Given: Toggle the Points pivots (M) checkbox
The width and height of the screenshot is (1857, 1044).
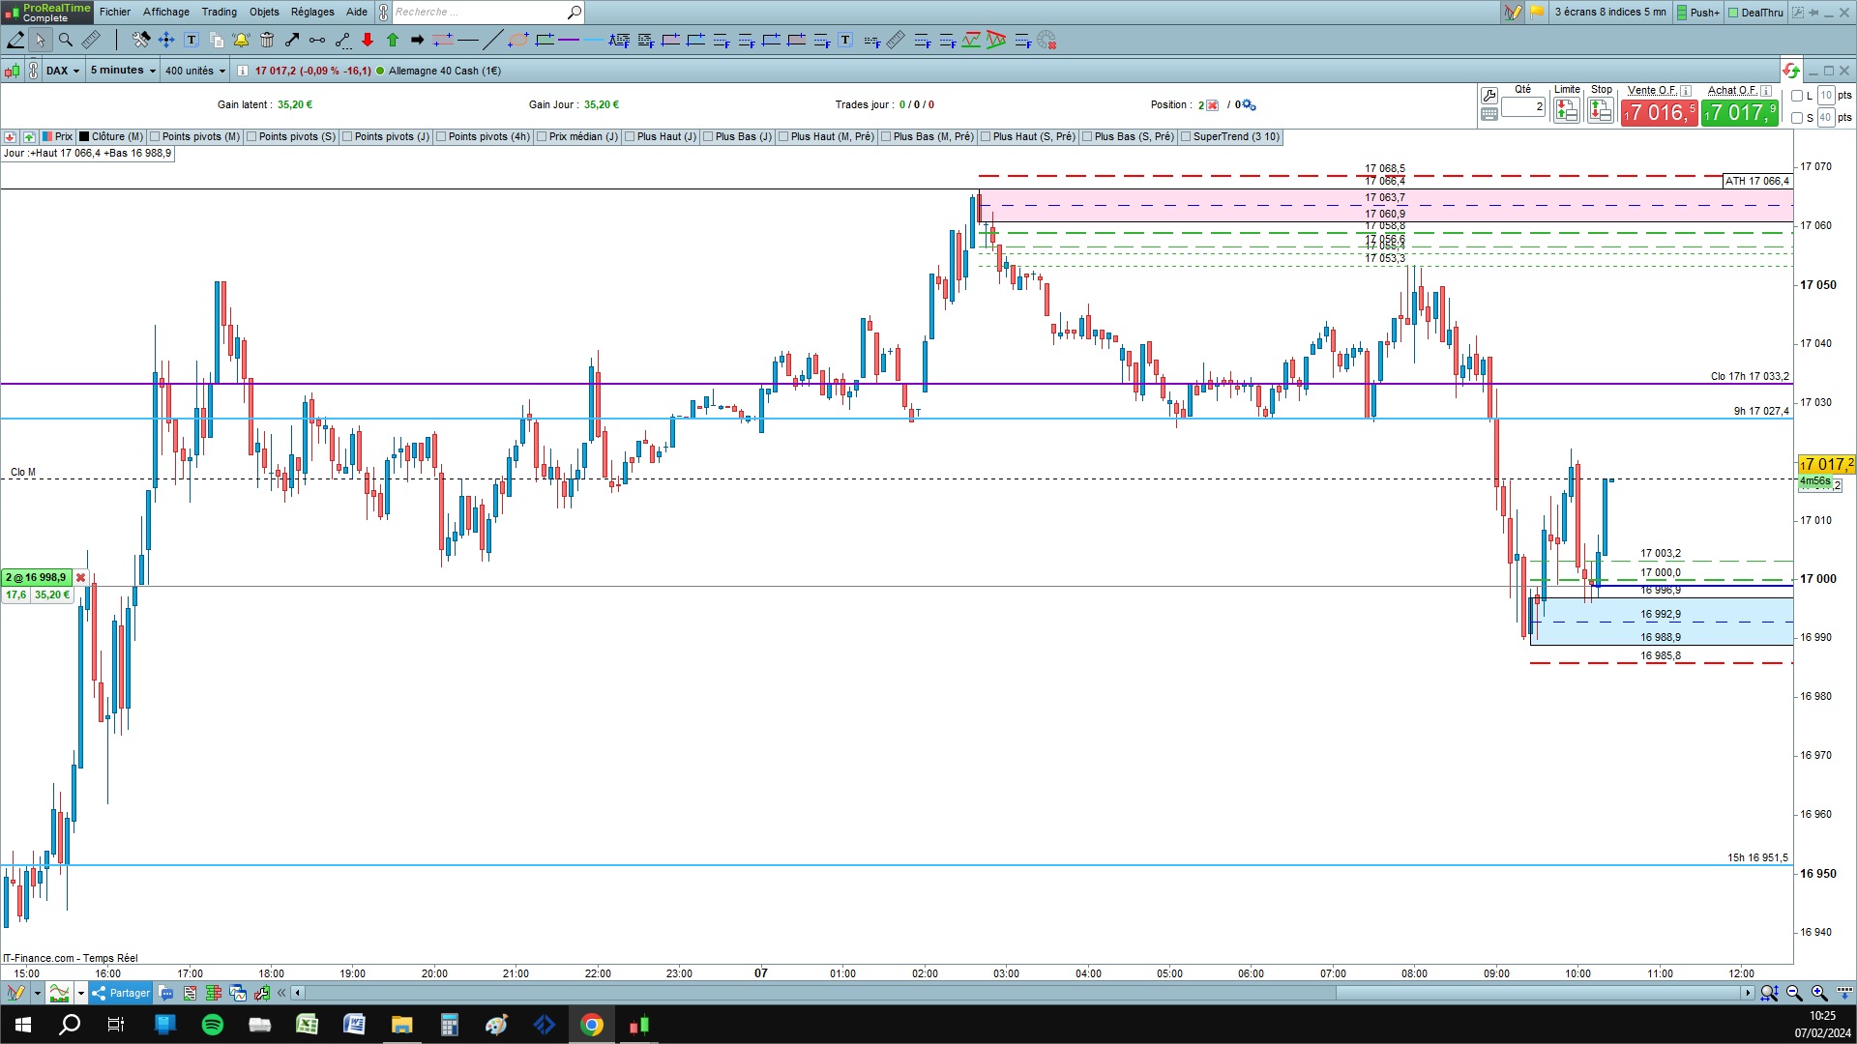Looking at the screenshot, I should pyautogui.click(x=156, y=137).
